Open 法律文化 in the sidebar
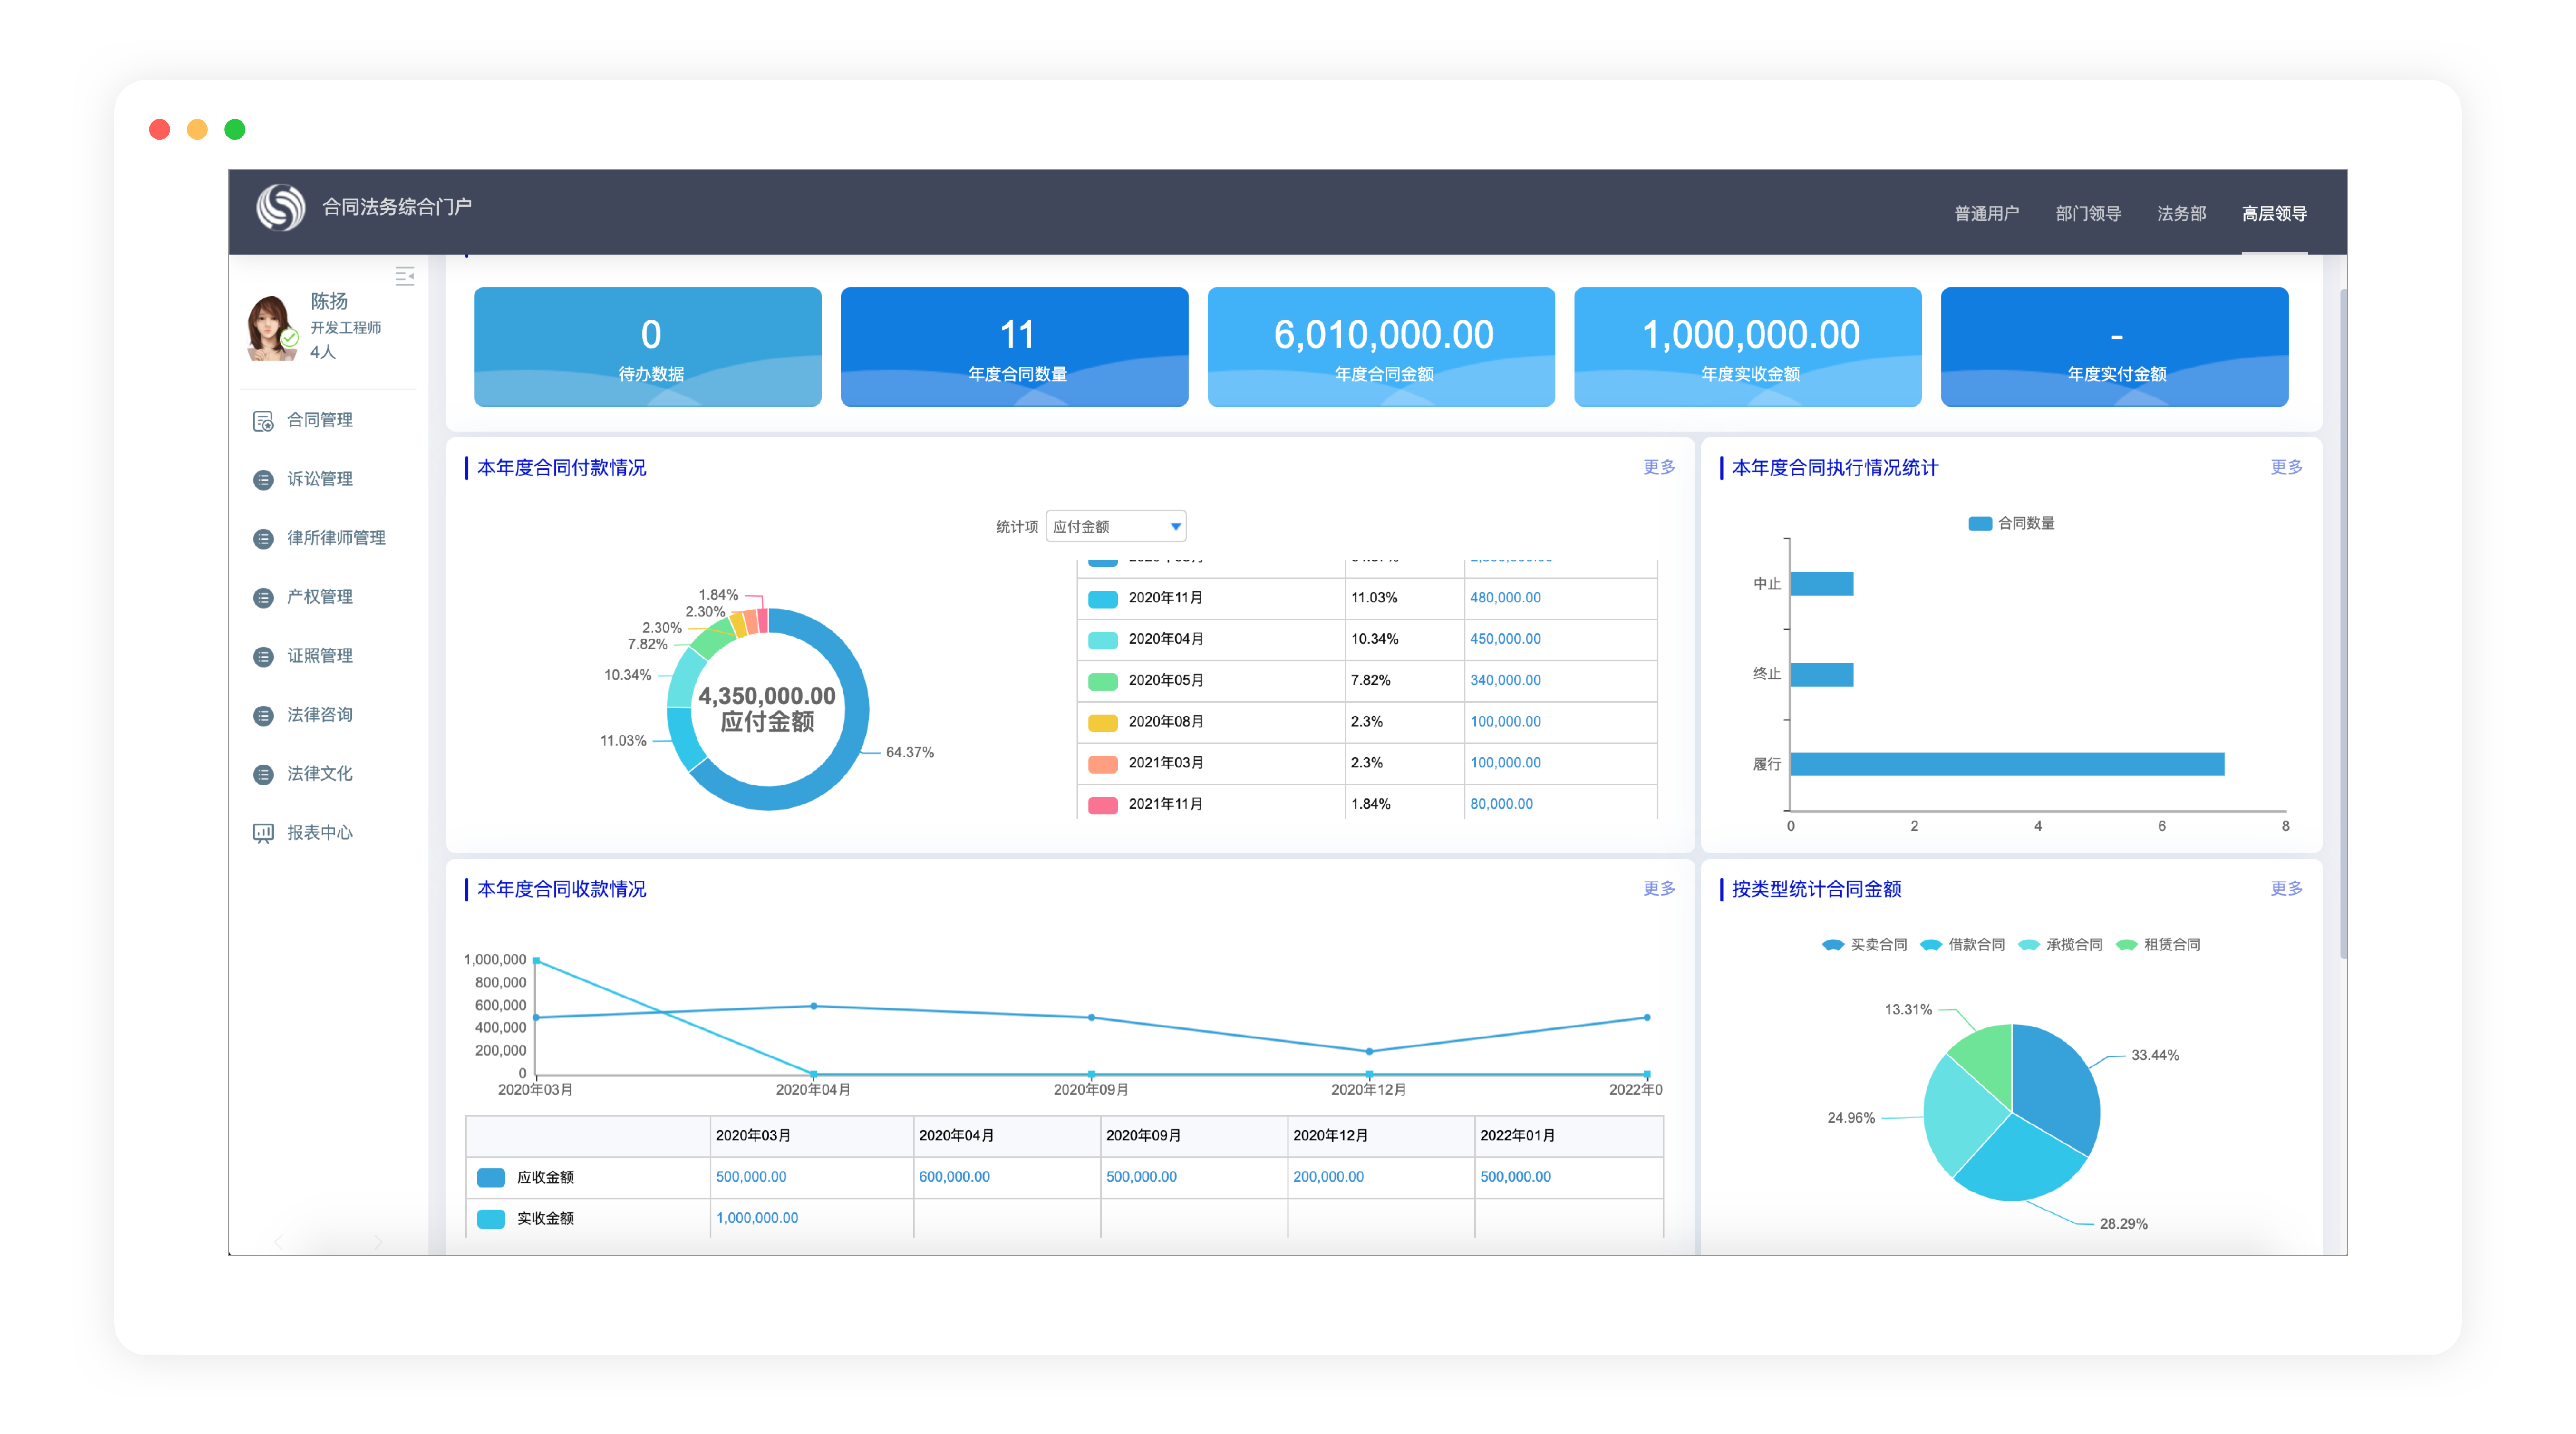2576x1434 pixels. [320, 775]
